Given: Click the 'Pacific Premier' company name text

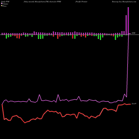Looking at the screenshot, I should tap(81, 2).
